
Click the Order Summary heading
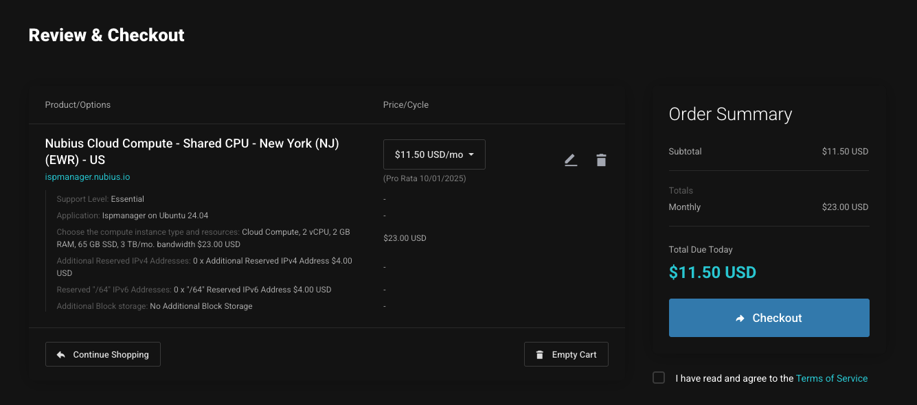(x=730, y=115)
